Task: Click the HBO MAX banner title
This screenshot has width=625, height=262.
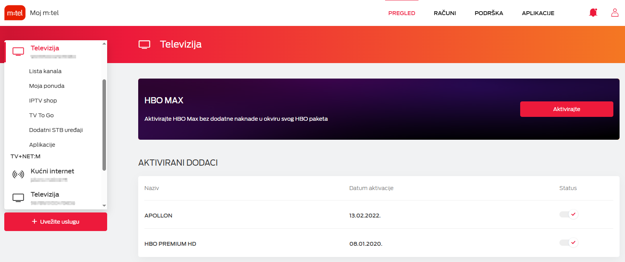Action: coord(164,101)
